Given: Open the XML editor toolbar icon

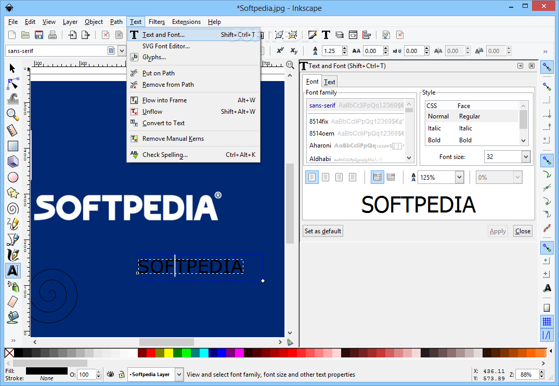Looking at the screenshot, I should [353, 35].
